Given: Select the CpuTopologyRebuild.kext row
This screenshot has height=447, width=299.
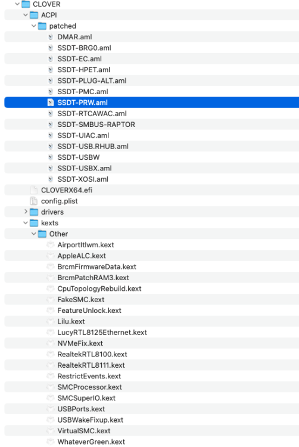Looking at the screenshot, I should point(151,288).
